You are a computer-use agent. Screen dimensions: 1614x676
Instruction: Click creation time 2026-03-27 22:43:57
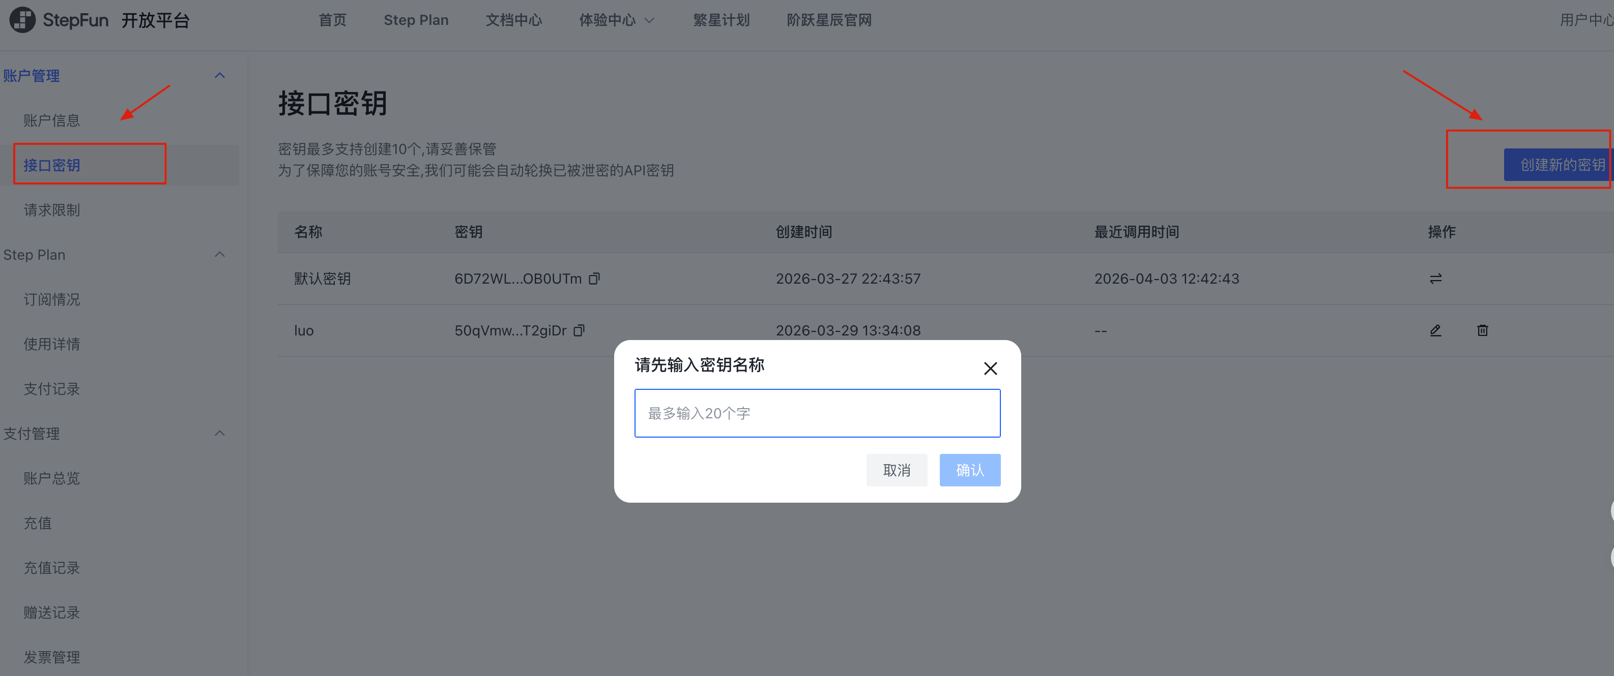[848, 279]
